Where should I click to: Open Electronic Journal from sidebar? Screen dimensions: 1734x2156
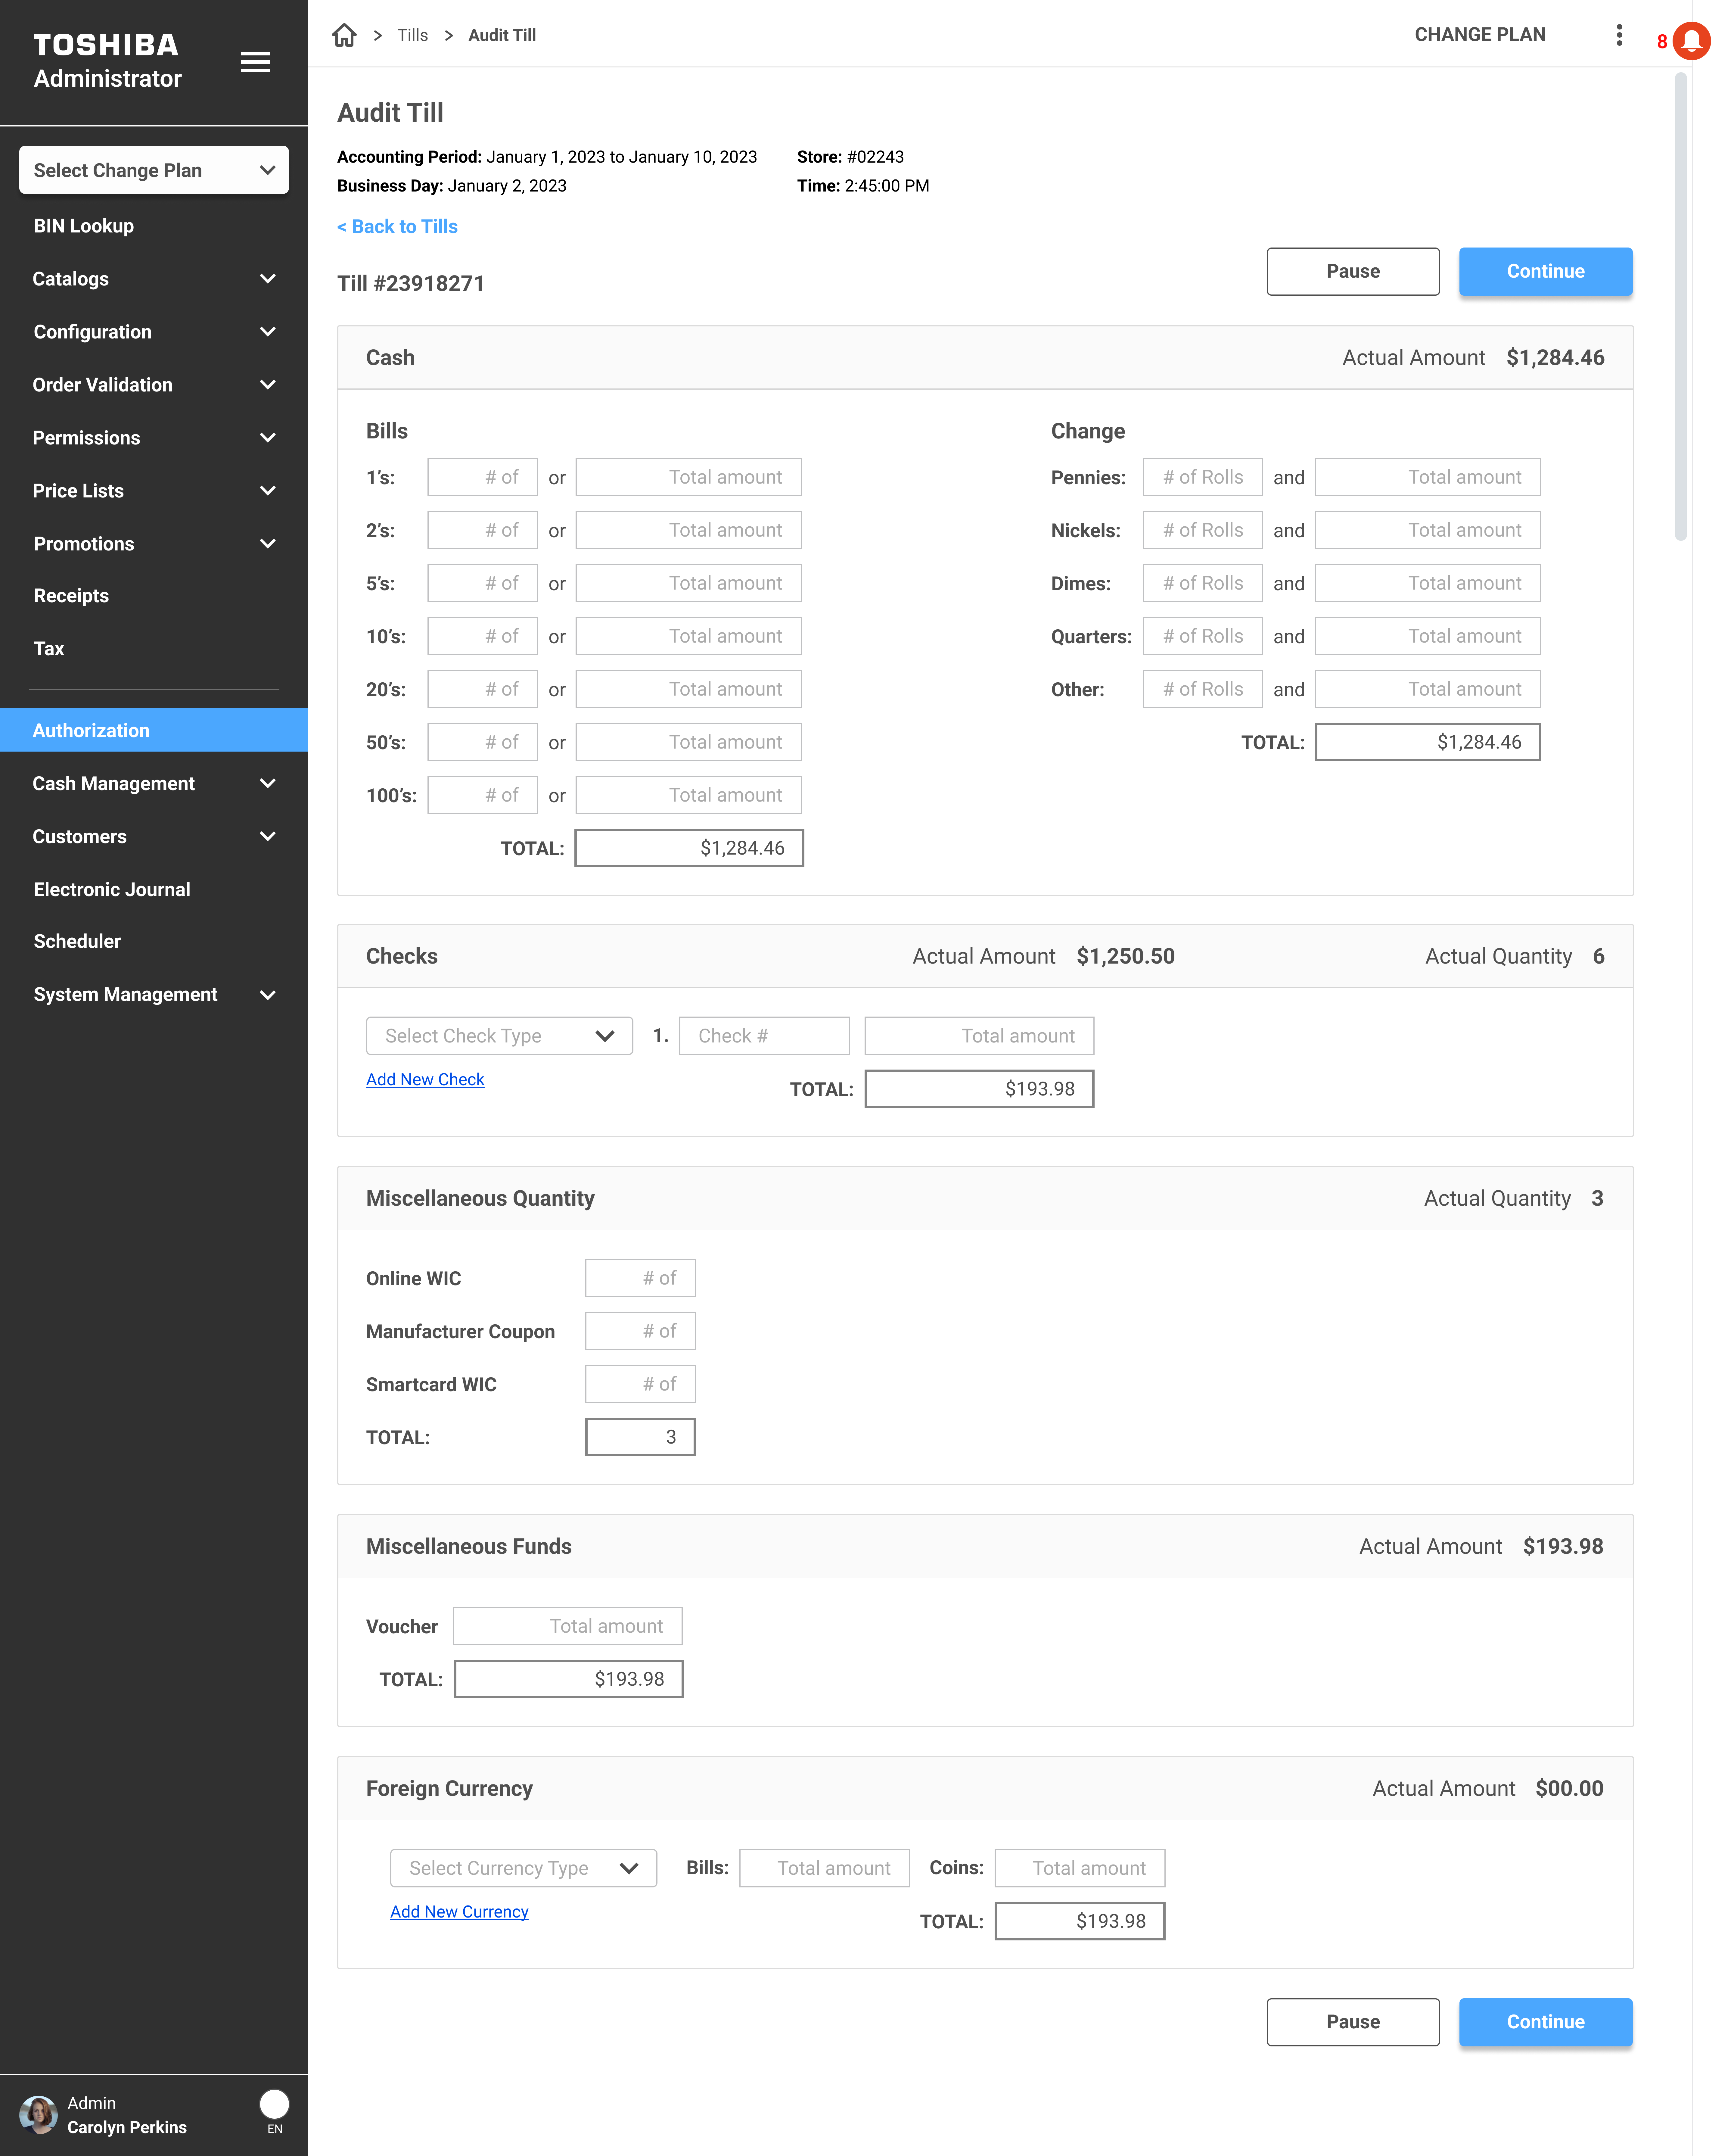pos(112,889)
